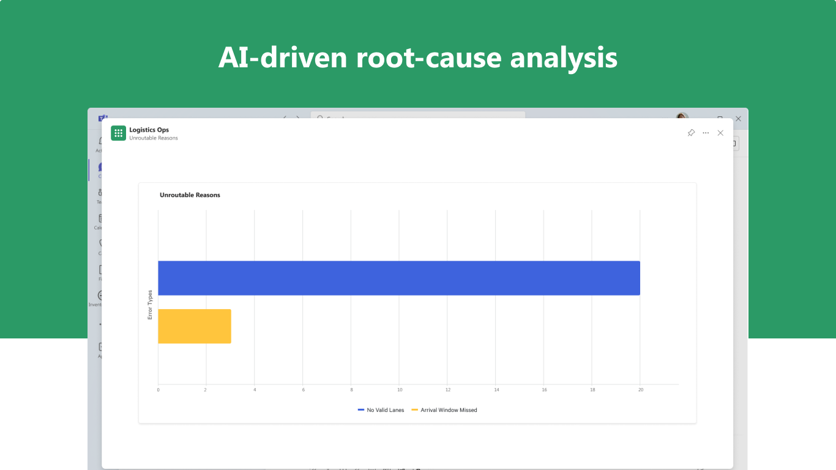Viewport: 836px width, 470px height.
Task: Click the Unroutable Reasons chart title
Action: pos(190,195)
